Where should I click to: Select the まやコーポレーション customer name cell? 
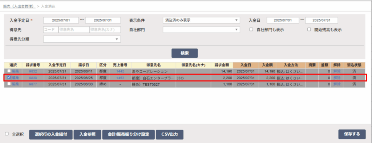tap(154, 71)
